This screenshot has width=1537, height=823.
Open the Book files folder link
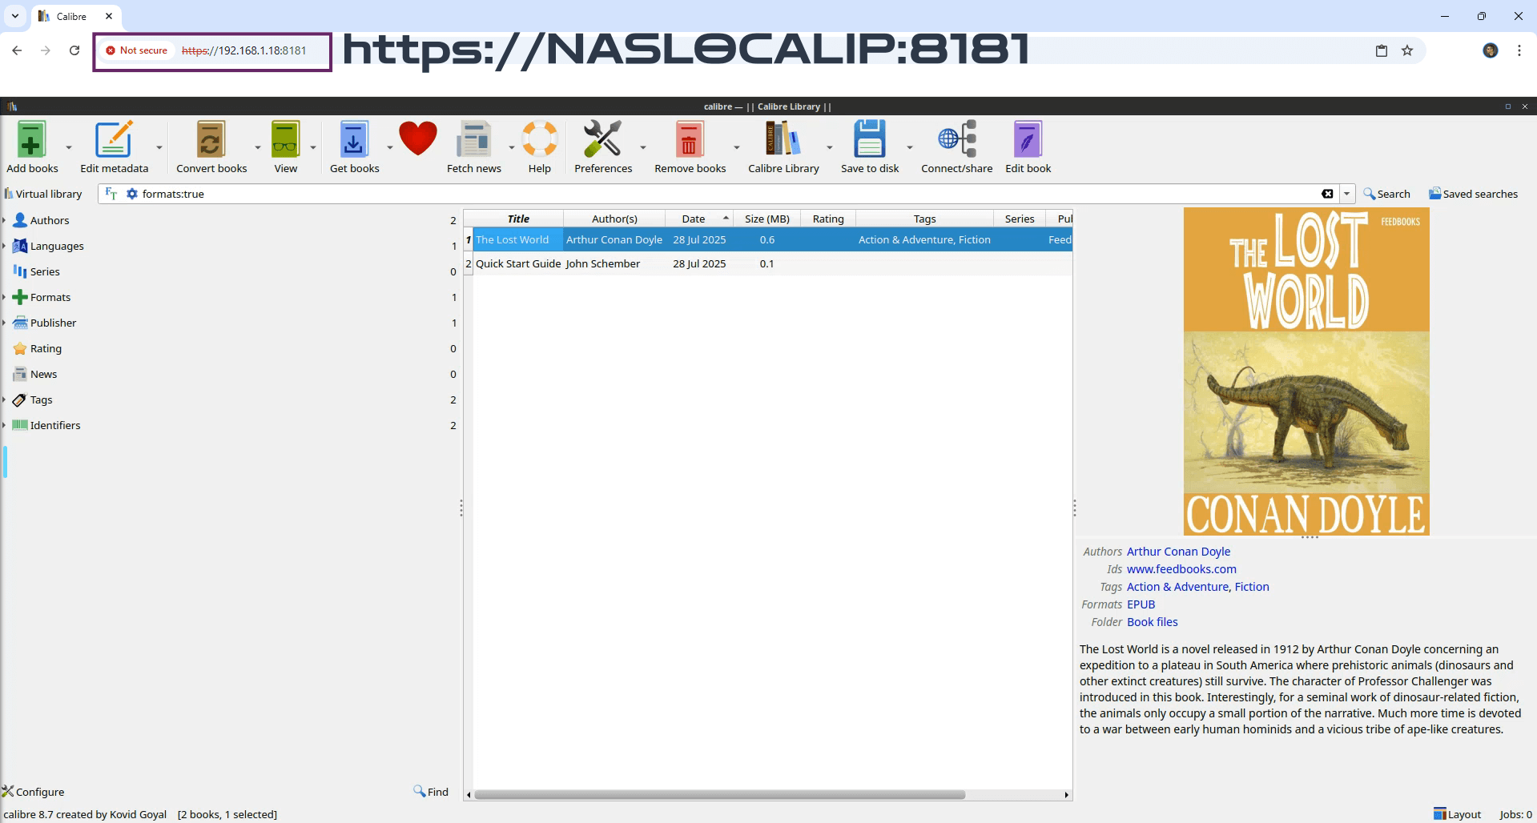(x=1152, y=622)
